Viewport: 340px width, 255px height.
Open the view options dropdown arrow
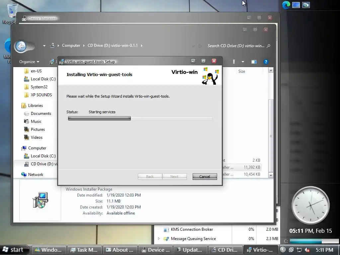(243, 62)
